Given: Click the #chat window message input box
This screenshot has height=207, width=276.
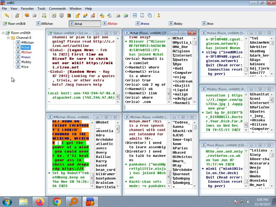Looking at the screenshot, I should click(160, 107).
